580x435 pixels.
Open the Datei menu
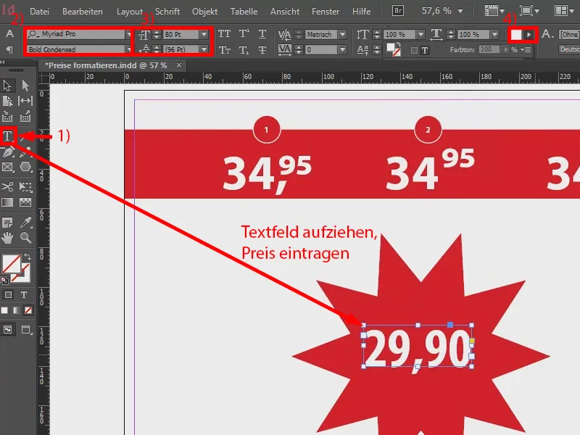pyautogui.click(x=39, y=12)
